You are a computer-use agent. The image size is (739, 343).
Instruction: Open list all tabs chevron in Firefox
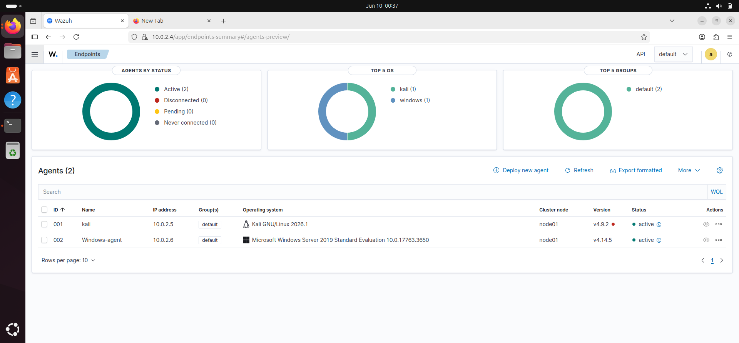click(x=672, y=21)
